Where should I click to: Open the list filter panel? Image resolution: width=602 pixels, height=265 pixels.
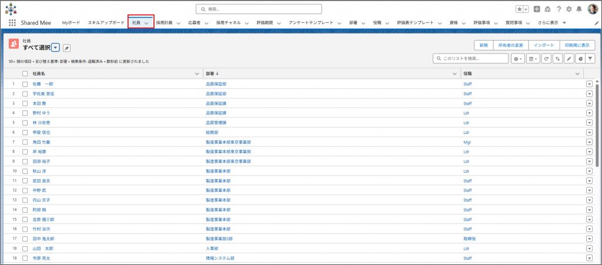click(x=590, y=59)
